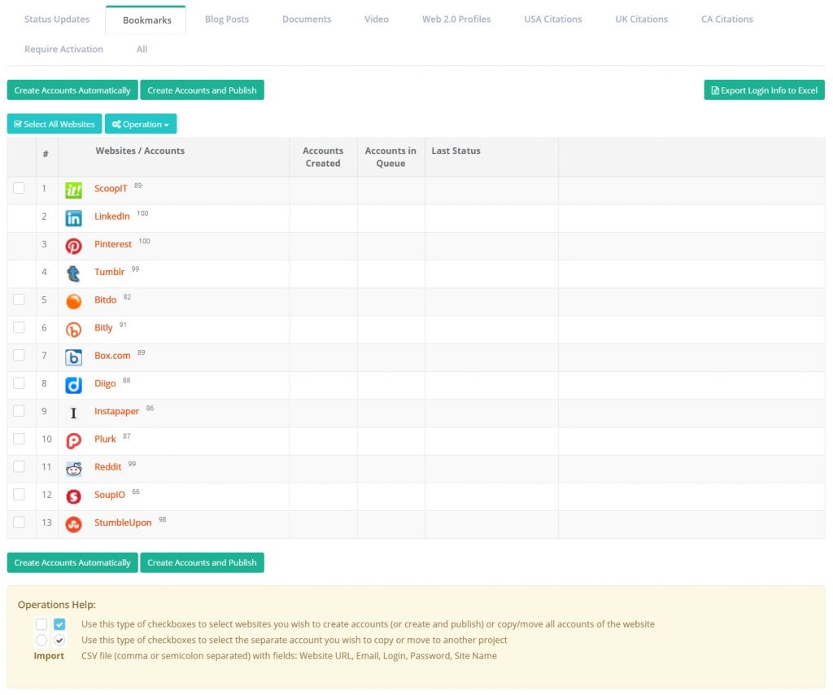Image resolution: width=833 pixels, height=695 pixels.
Task: Click the LinkedIn logo icon
Action: click(73, 218)
